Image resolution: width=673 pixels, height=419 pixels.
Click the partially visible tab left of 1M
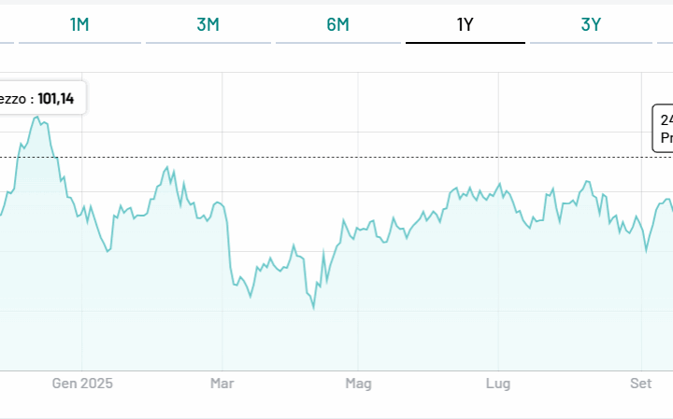pyautogui.click(x=6, y=25)
